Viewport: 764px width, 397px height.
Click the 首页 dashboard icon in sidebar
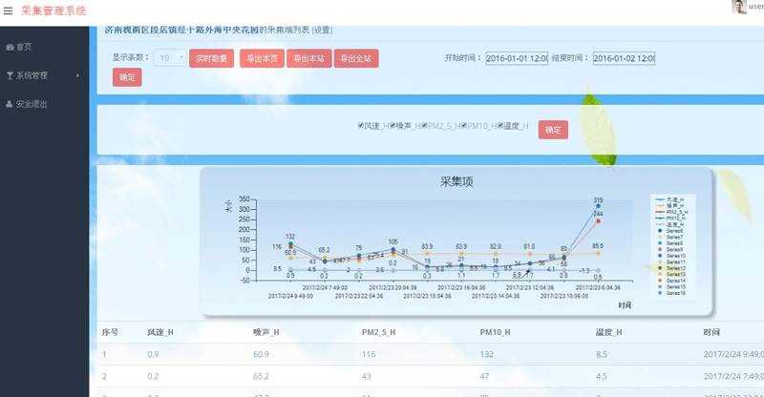tap(10, 47)
